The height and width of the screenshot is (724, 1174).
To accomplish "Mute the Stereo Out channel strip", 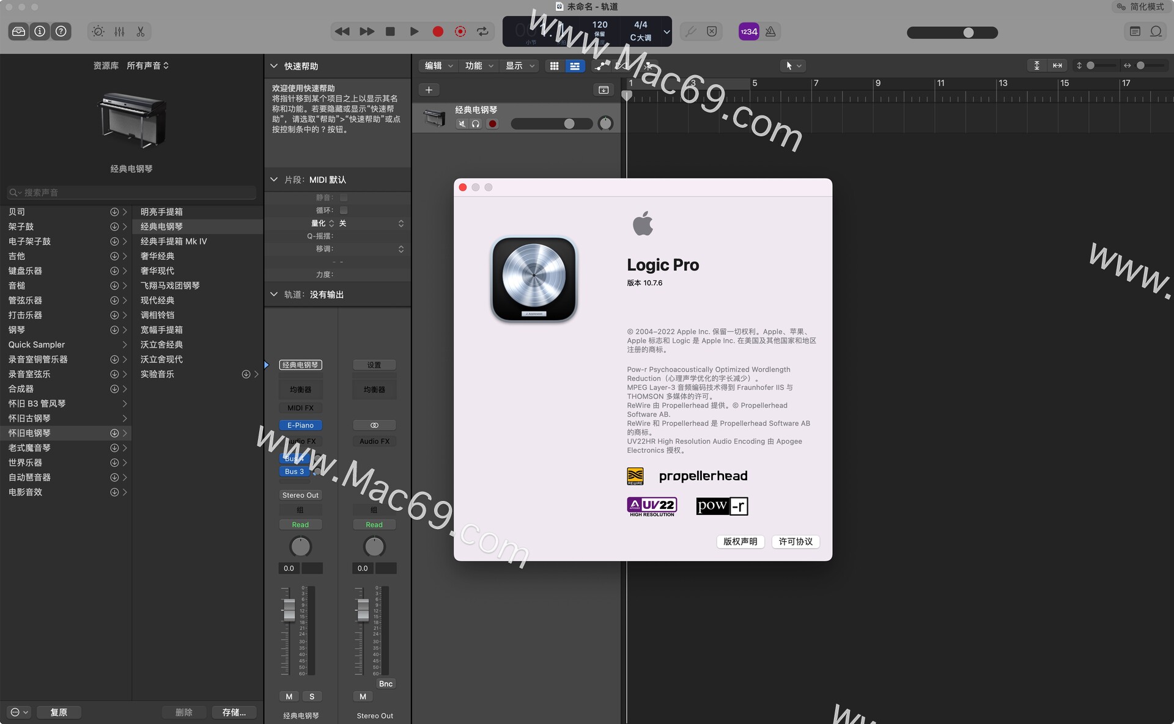I will coord(363,697).
